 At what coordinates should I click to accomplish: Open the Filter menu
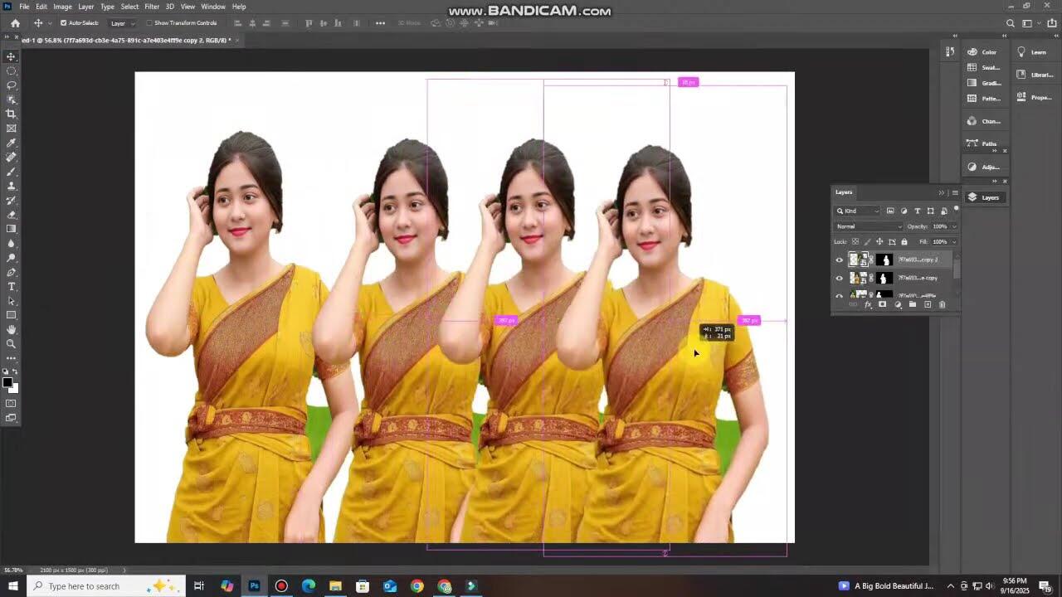pyautogui.click(x=152, y=7)
